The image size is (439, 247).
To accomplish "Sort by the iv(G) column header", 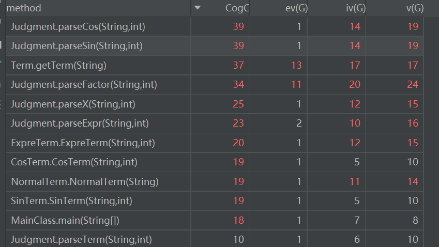I will pyautogui.click(x=337, y=8).
